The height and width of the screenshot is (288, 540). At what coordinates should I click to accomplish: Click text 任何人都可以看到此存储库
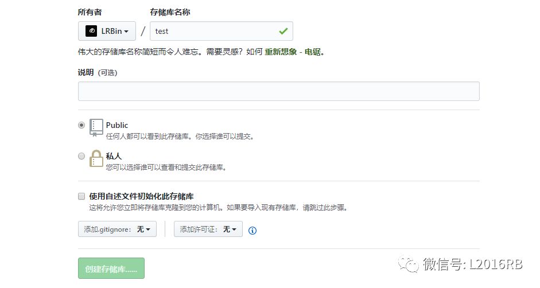click(x=149, y=137)
